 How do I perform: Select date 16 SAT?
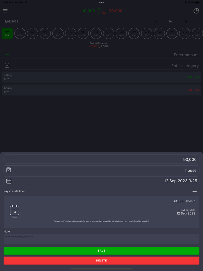tap(58, 33)
